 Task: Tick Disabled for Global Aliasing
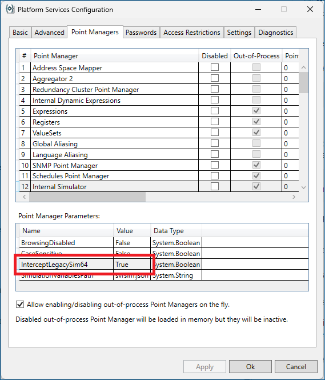[215, 143]
